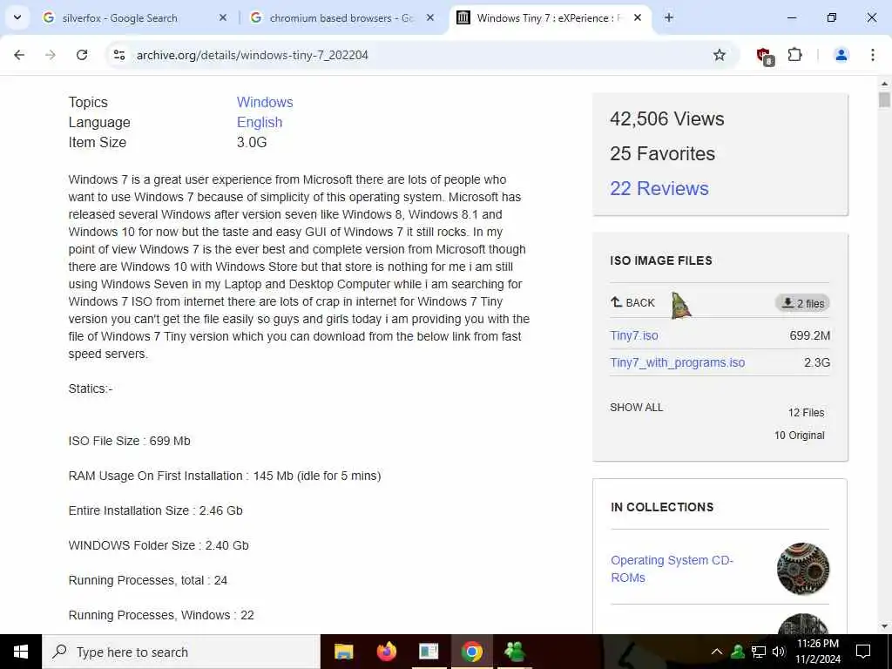
Task: Click 'Entire Installation Size : 2.46 Gb'
Action: 155,510
